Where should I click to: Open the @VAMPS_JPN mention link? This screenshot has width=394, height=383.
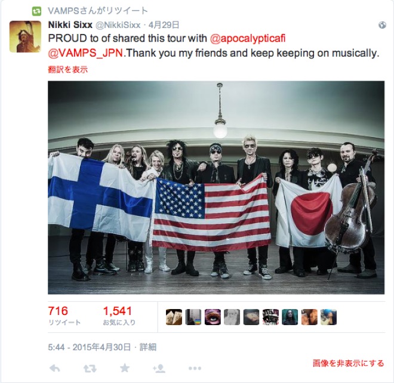[85, 53]
